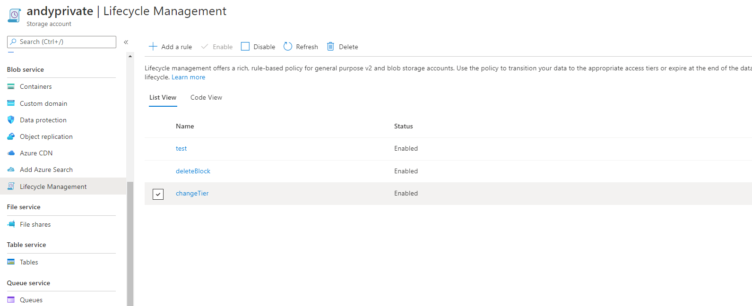This screenshot has width=752, height=306.
Task: Select the List View tab
Action: [163, 98]
